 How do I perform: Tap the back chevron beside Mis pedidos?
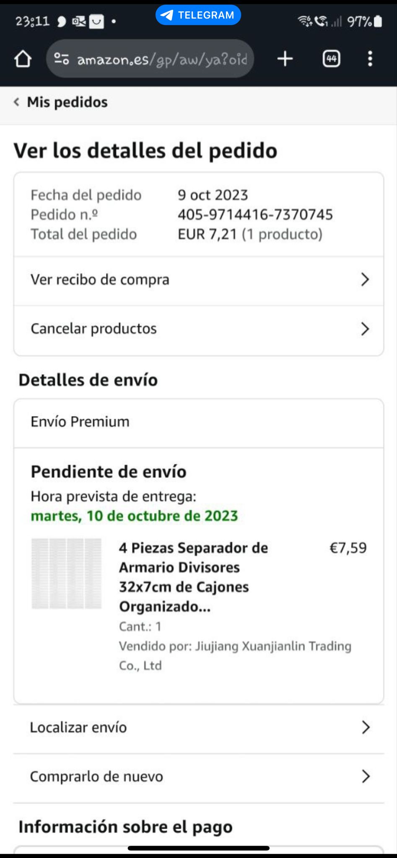coord(17,102)
